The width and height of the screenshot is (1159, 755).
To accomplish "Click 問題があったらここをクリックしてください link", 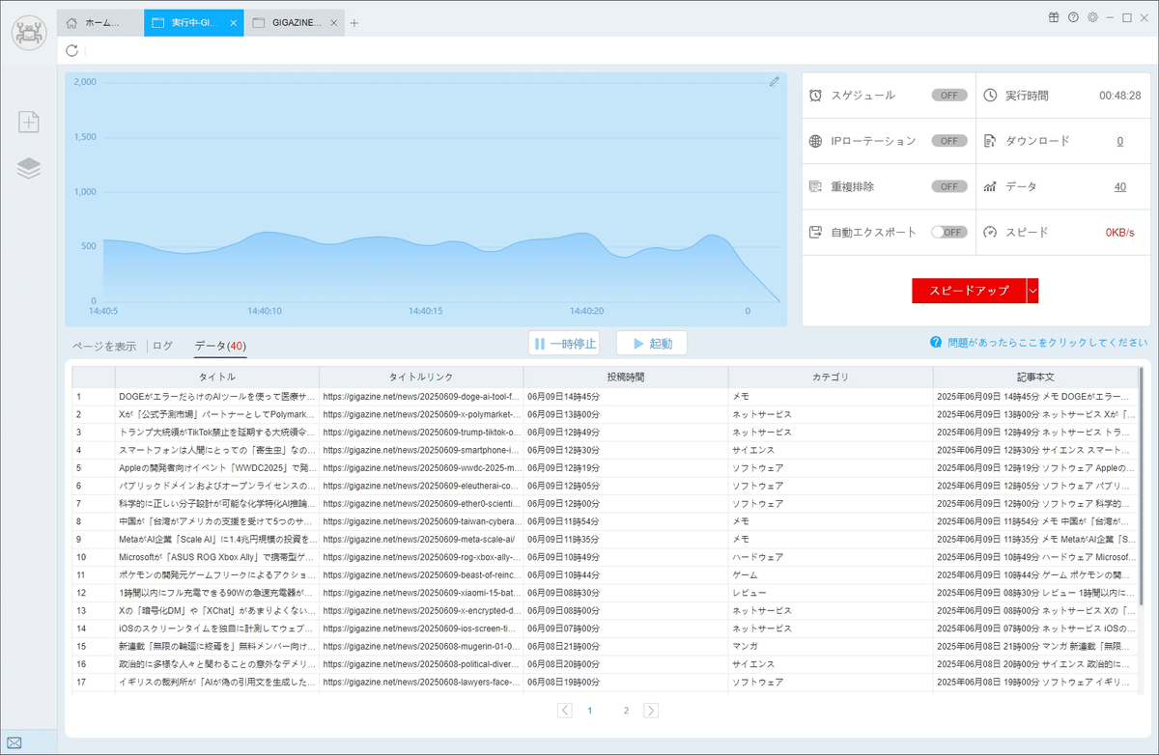I will [x=1048, y=342].
